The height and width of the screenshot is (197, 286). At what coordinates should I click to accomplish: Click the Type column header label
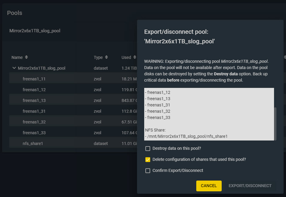[98, 57]
